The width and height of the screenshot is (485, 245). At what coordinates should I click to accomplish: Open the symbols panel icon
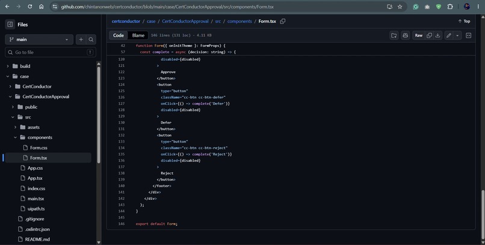[469, 36]
